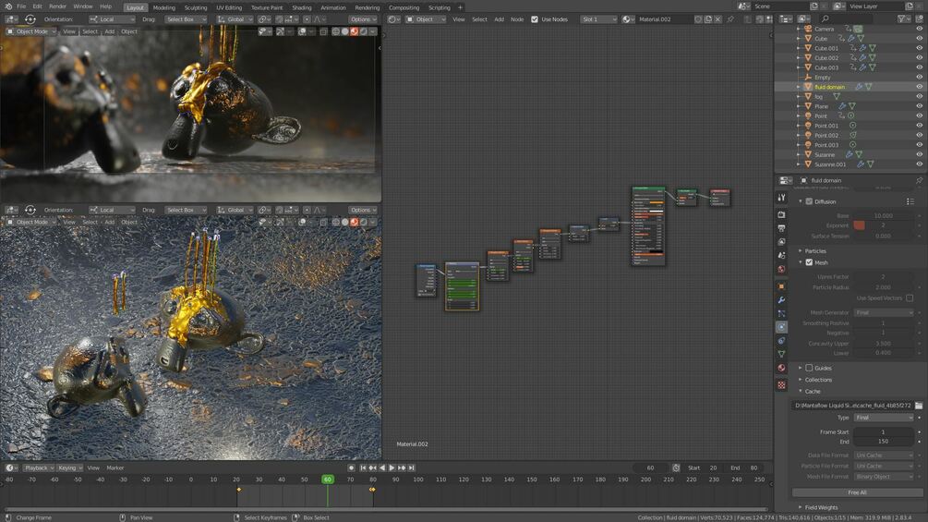Screen dimensions: 928x522
Task: Open cache Type Final dropdown
Action: [884, 418]
